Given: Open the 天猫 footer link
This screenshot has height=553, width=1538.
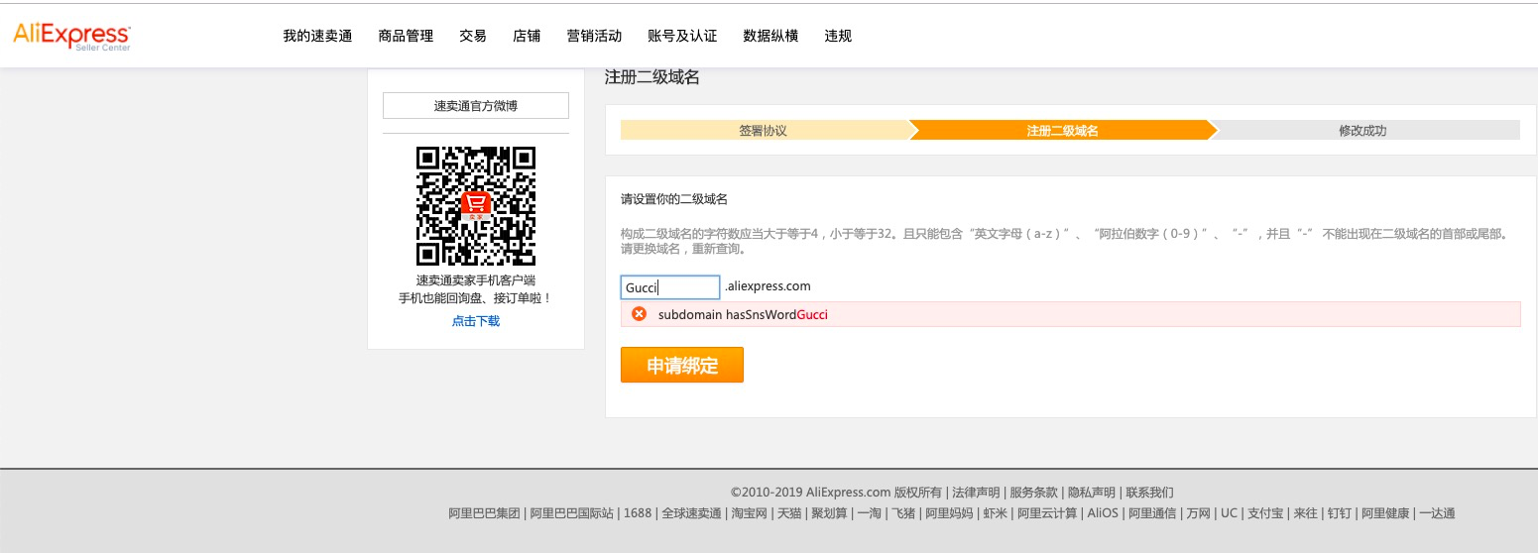Looking at the screenshot, I should 789,513.
